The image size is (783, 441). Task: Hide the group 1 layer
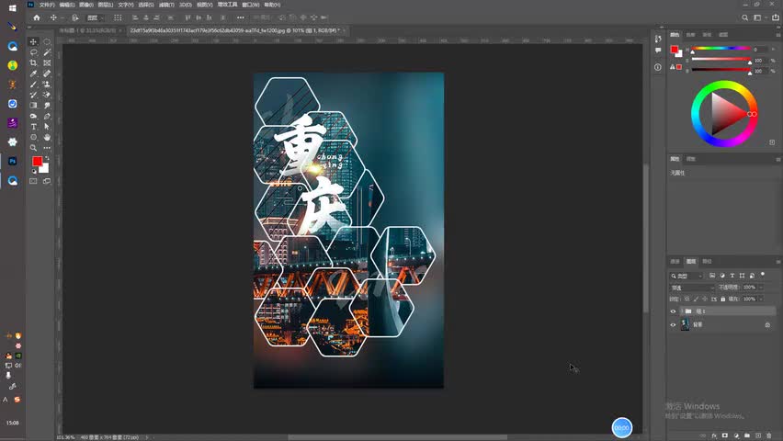[673, 311]
